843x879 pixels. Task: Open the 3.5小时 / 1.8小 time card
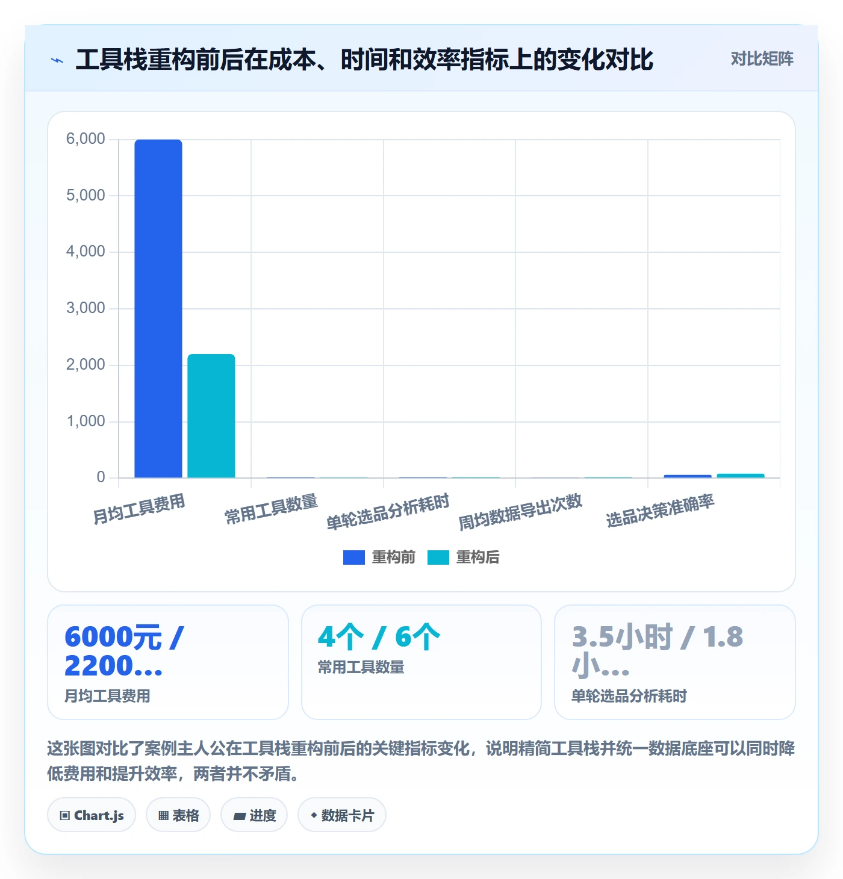(x=675, y=662)
